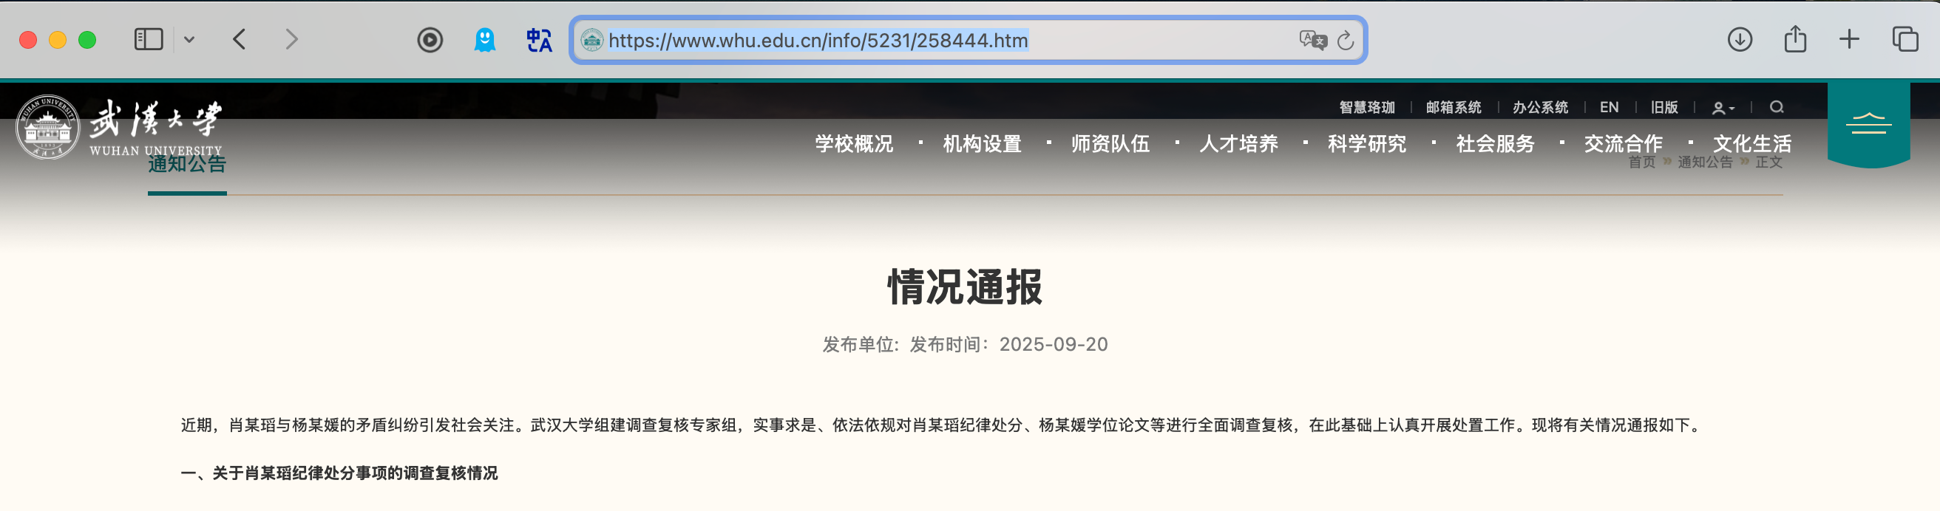This screenshot has height=511, width=1940.
Task: Click the site favicon in address bar
Action: click(x=592, y=40)
